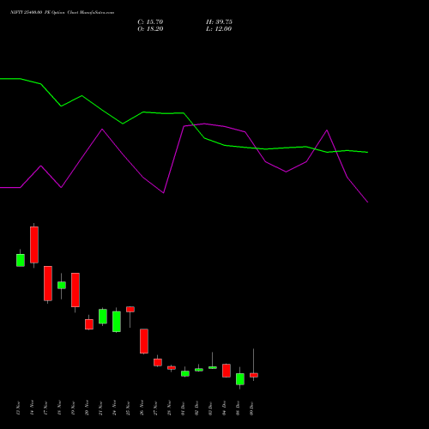This screenshot has height=429, width=429.
Task: Click the high value H: 39.75
Action: pyautogui.click(x=219, y=22)
